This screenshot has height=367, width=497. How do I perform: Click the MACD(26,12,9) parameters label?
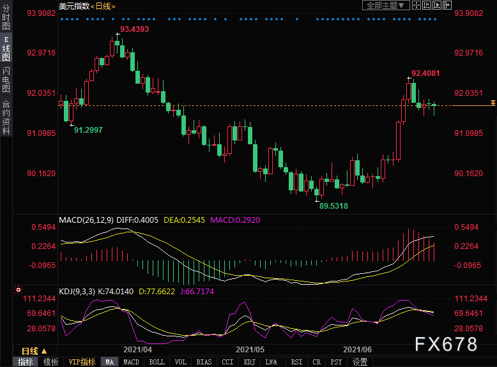pyautogui.click(x=86, y=220)
